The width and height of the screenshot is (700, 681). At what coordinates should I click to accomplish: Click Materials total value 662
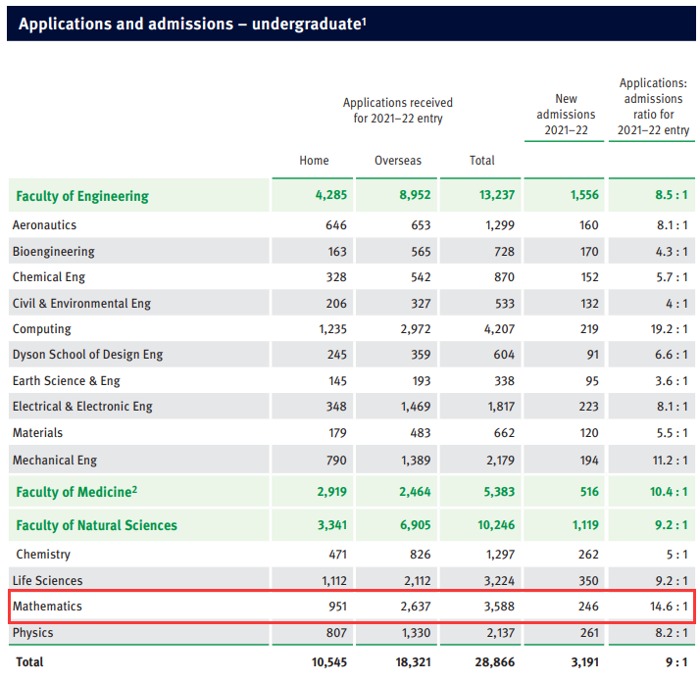(x=504, y=433)
